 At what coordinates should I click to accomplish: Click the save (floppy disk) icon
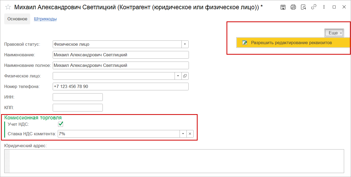[283, 7]
